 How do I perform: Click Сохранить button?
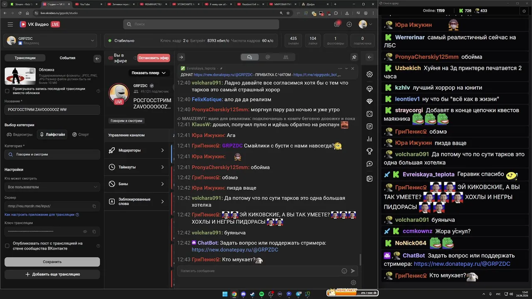[x=52, y=262]
